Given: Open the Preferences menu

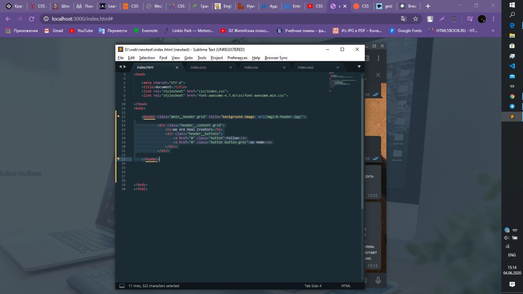Looking at the screenshot, I should 237,58.
